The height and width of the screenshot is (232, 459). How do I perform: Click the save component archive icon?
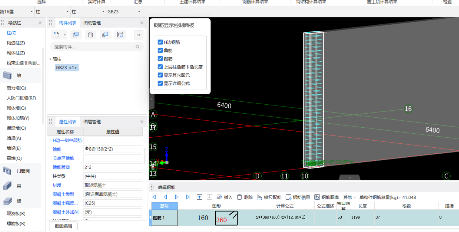coord(120,35)
